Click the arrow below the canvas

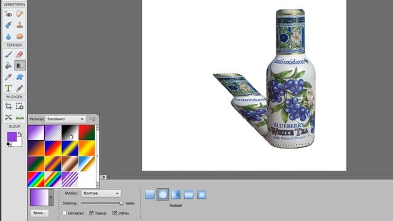pyautogui.click(x=104, y=177)
